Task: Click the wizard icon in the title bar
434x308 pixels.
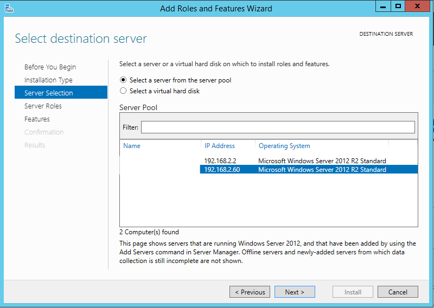Action: pyautogui.click(x=9, y=8)
